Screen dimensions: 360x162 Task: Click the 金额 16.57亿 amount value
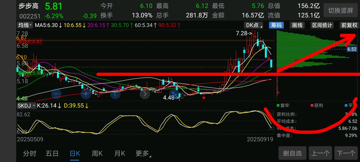tap(253, 15)
